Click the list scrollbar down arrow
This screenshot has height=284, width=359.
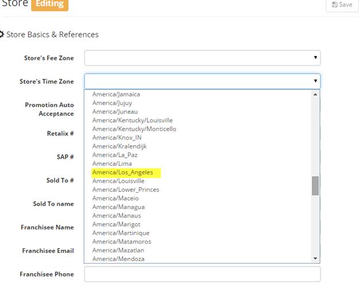(x=315, y=259)
